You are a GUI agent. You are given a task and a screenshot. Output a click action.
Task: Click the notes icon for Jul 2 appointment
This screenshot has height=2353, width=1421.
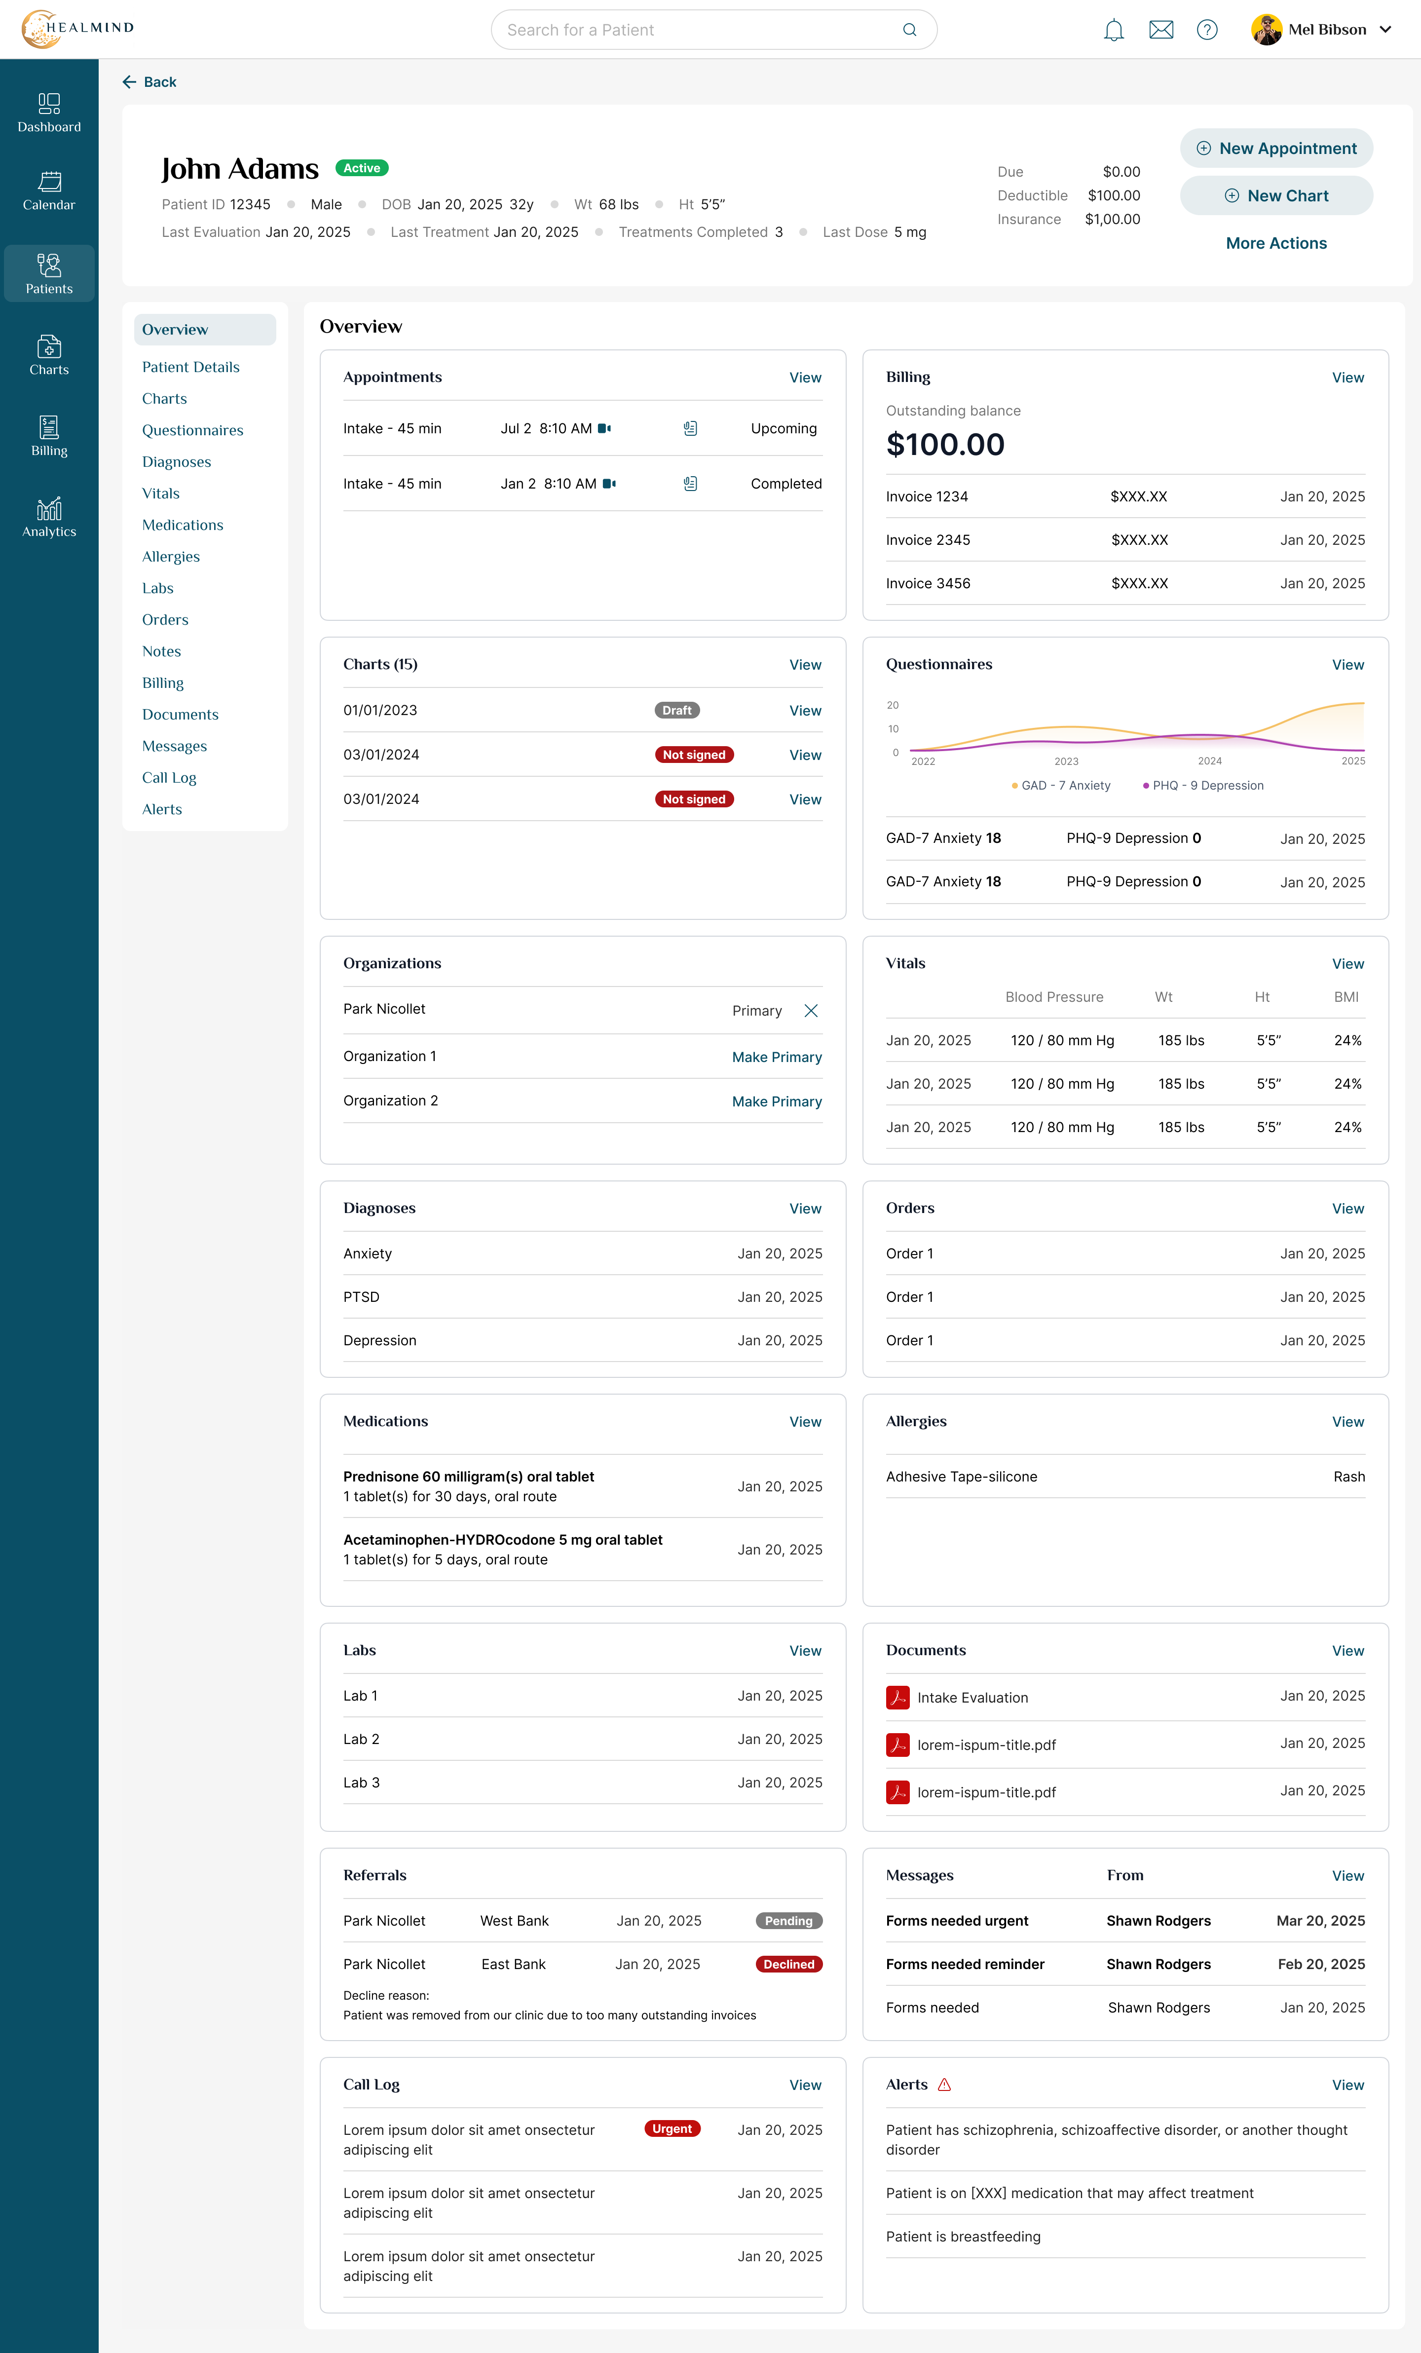pos(690,429)
